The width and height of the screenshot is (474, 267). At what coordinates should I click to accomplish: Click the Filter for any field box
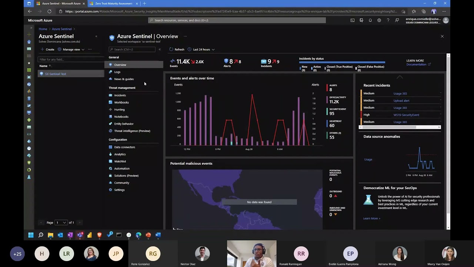(x=71, y=59)
